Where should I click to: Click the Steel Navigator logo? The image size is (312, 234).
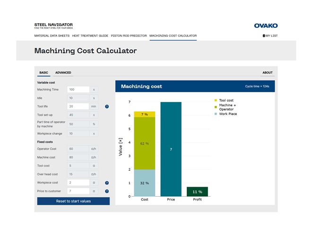[x=53, y=26]
